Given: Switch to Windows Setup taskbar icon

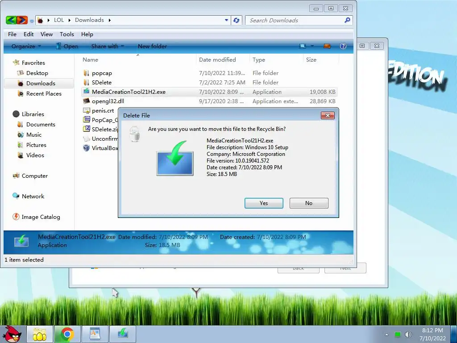Looking at the screenshot, I should pyautogui.click(x=123, y=334).
